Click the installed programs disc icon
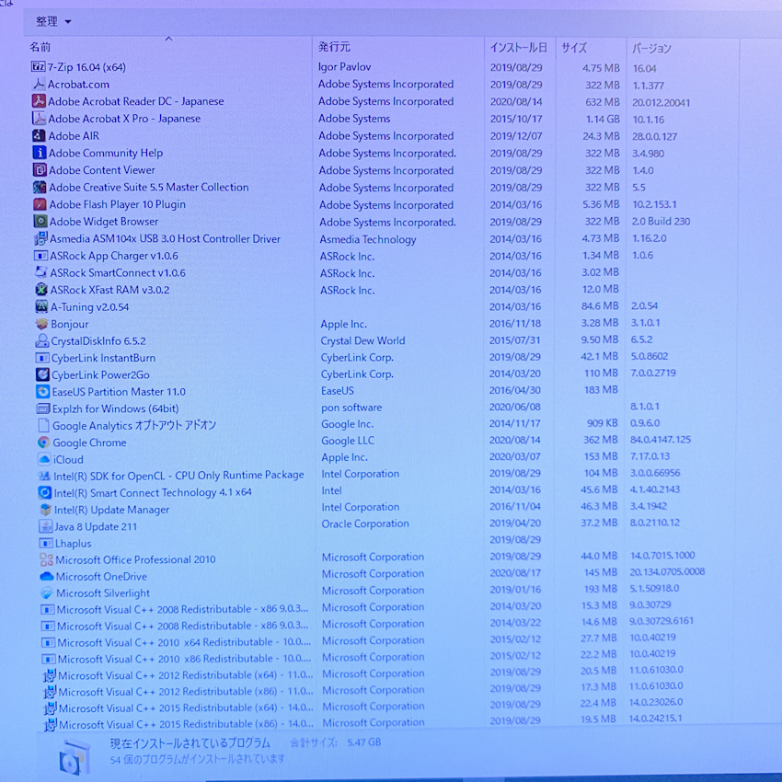782x782 pixels. coord(75,757)
